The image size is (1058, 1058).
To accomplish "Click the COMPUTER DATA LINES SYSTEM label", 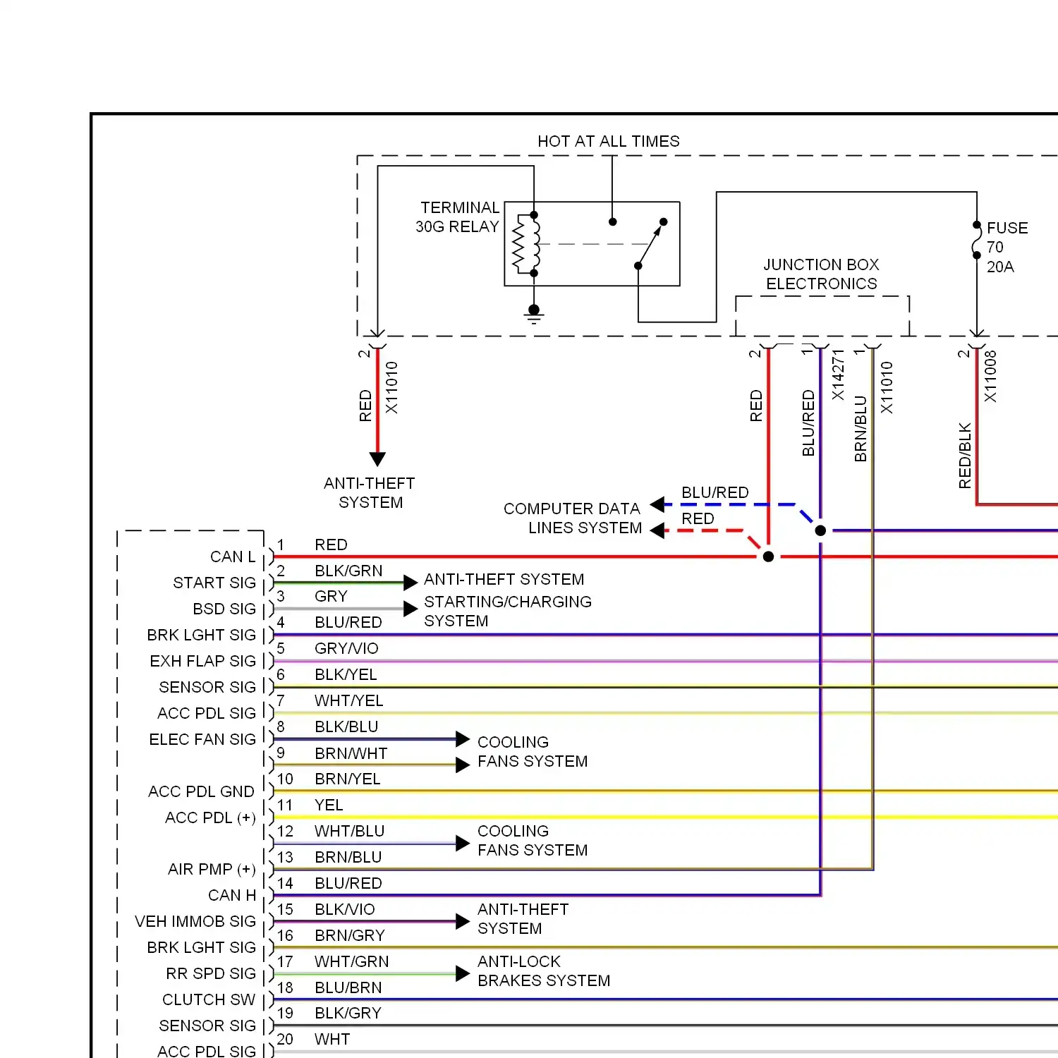I will click(x=572, y=518).
